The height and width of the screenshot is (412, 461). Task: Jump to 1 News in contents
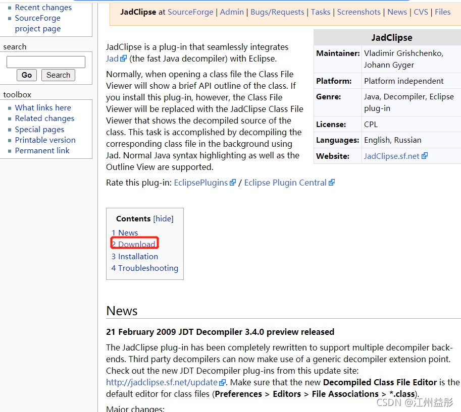125,233
